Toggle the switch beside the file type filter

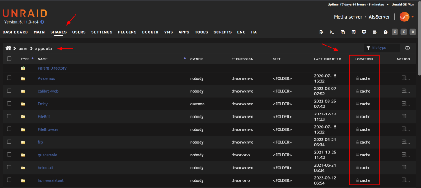click(407, 48)
